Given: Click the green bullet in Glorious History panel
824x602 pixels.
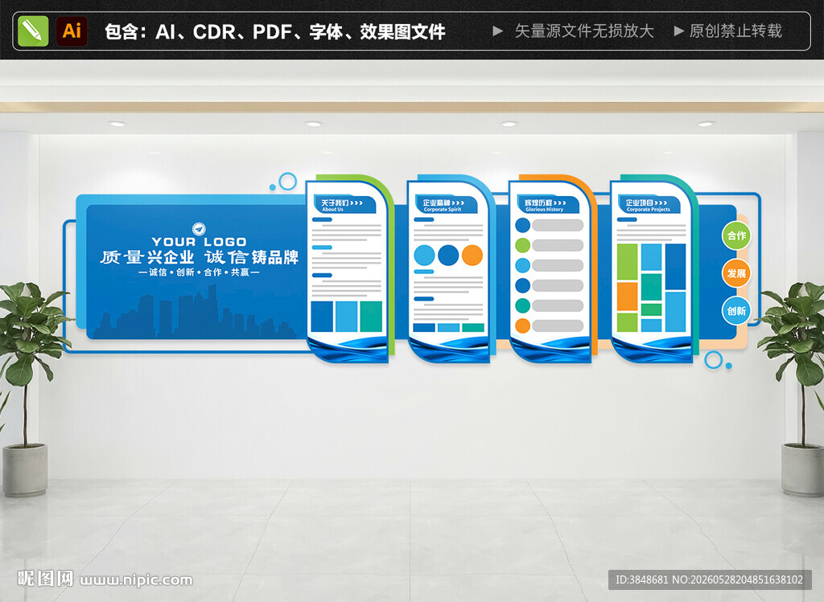Looking at the screenshot, I should [x=522, y=245].
